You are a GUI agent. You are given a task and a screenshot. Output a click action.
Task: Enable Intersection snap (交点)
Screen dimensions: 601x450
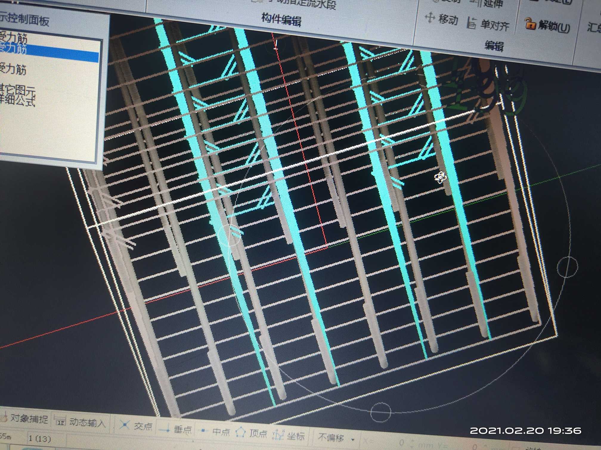coord(136,426)
